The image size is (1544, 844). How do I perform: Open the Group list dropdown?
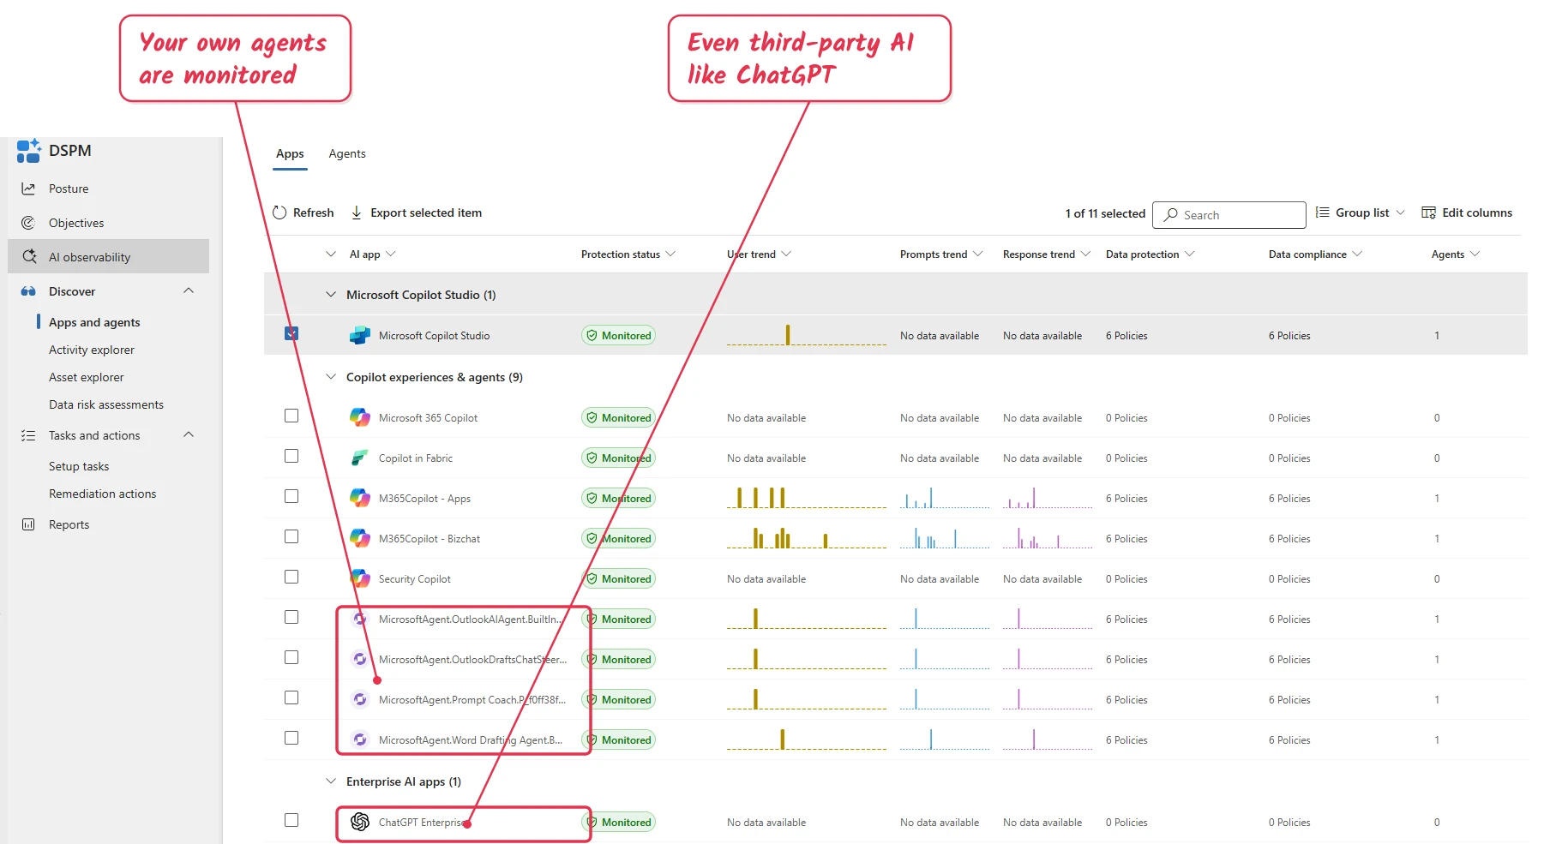click(x=1361, y=212)
